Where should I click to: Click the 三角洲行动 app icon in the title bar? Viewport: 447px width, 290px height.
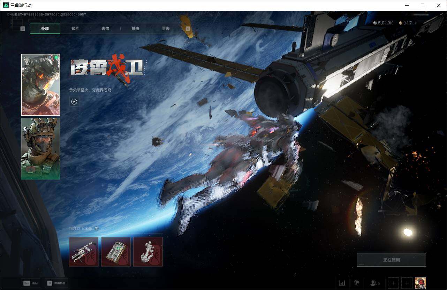6,5
